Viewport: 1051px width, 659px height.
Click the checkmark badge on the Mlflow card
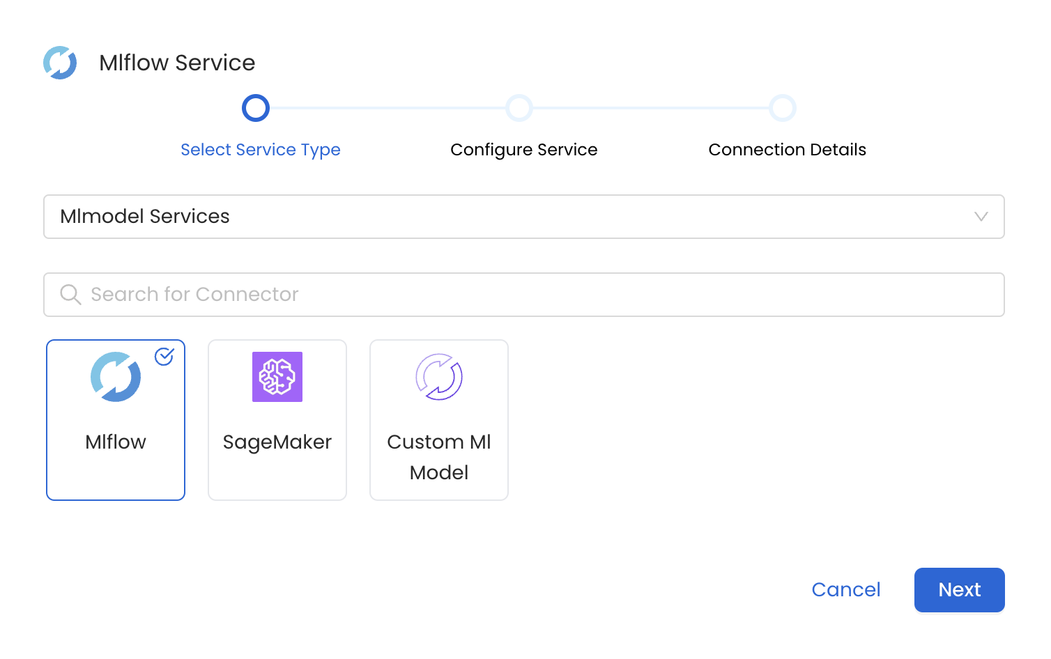point(164,357)
